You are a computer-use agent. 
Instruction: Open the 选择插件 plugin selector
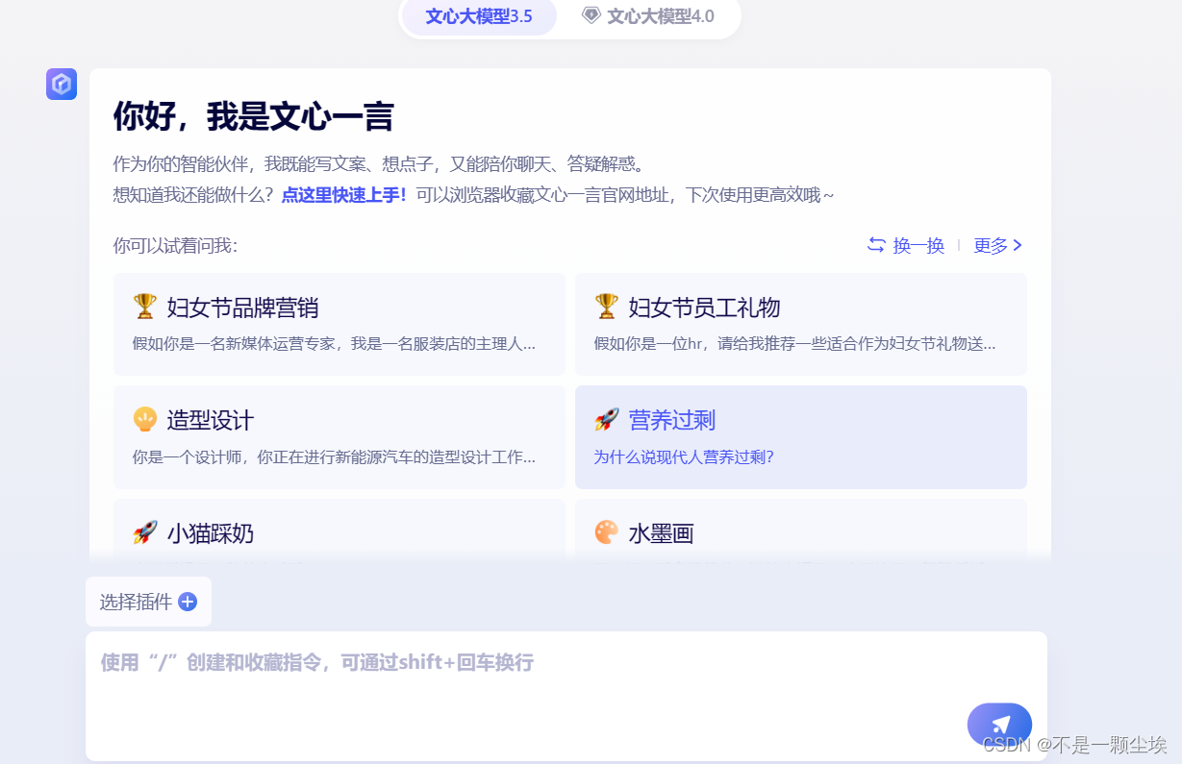pyautogui.click(x=148, y=602)
